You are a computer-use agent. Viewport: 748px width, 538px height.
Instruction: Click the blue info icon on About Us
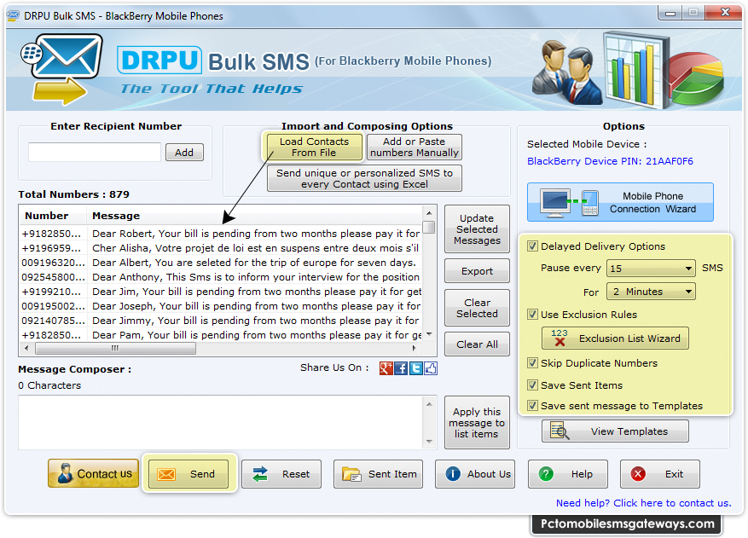(x=453, y=473)
